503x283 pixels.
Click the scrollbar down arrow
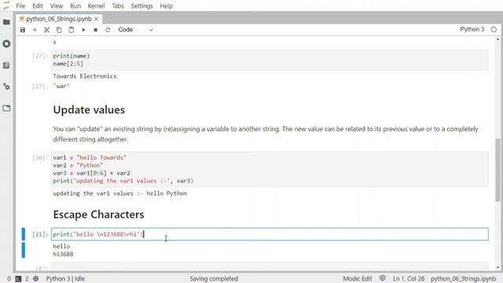point(497,267)
